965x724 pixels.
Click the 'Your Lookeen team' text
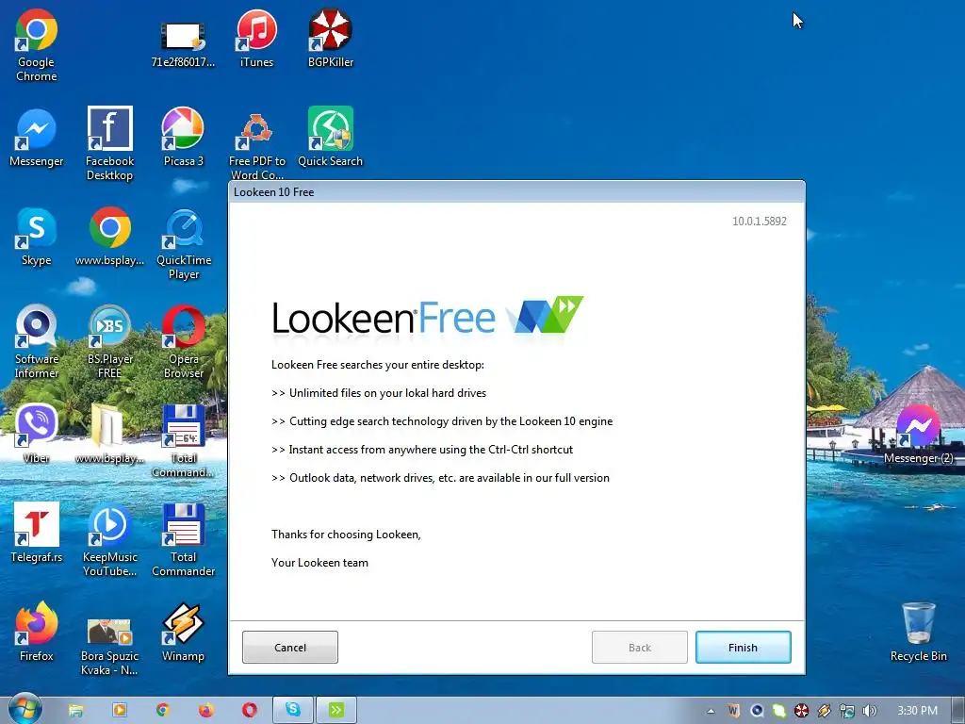320,563
